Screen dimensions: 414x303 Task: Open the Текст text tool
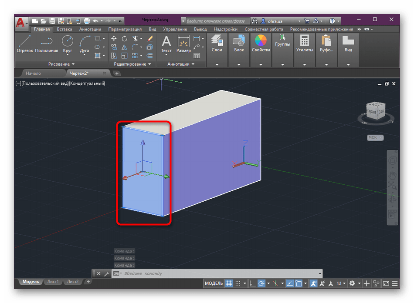coord(166,44)
